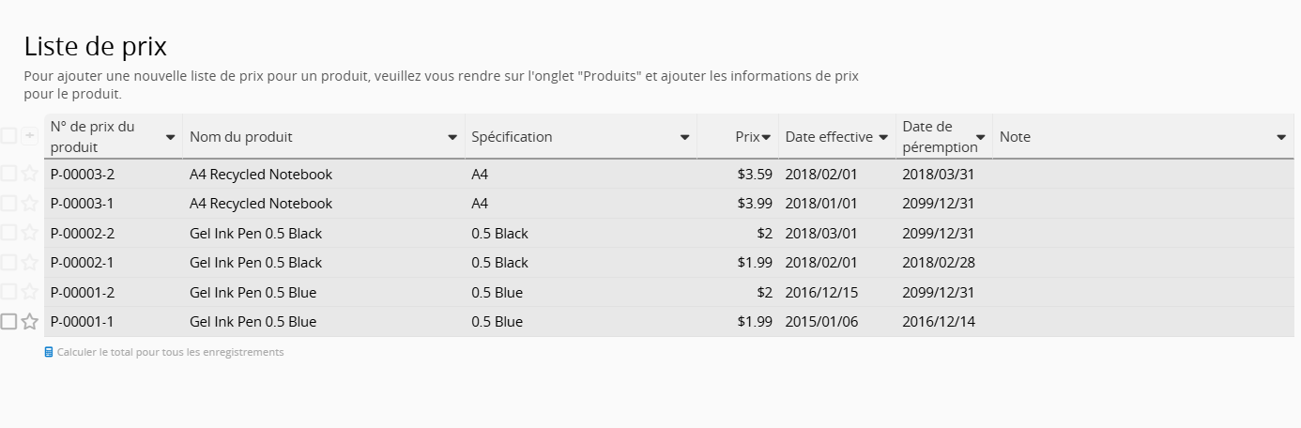This screenshot has width=1301, height=428.
Task: Click the Date de péremption column header
Action: (x=937, y=136)
